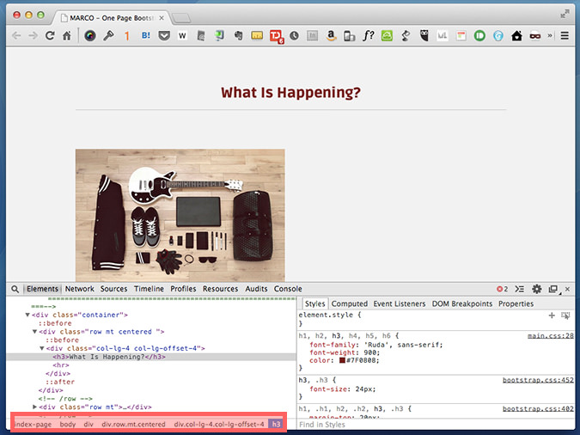580x435 pixels.
Task: Collapse the div row mt centered node
Action: 35,331
